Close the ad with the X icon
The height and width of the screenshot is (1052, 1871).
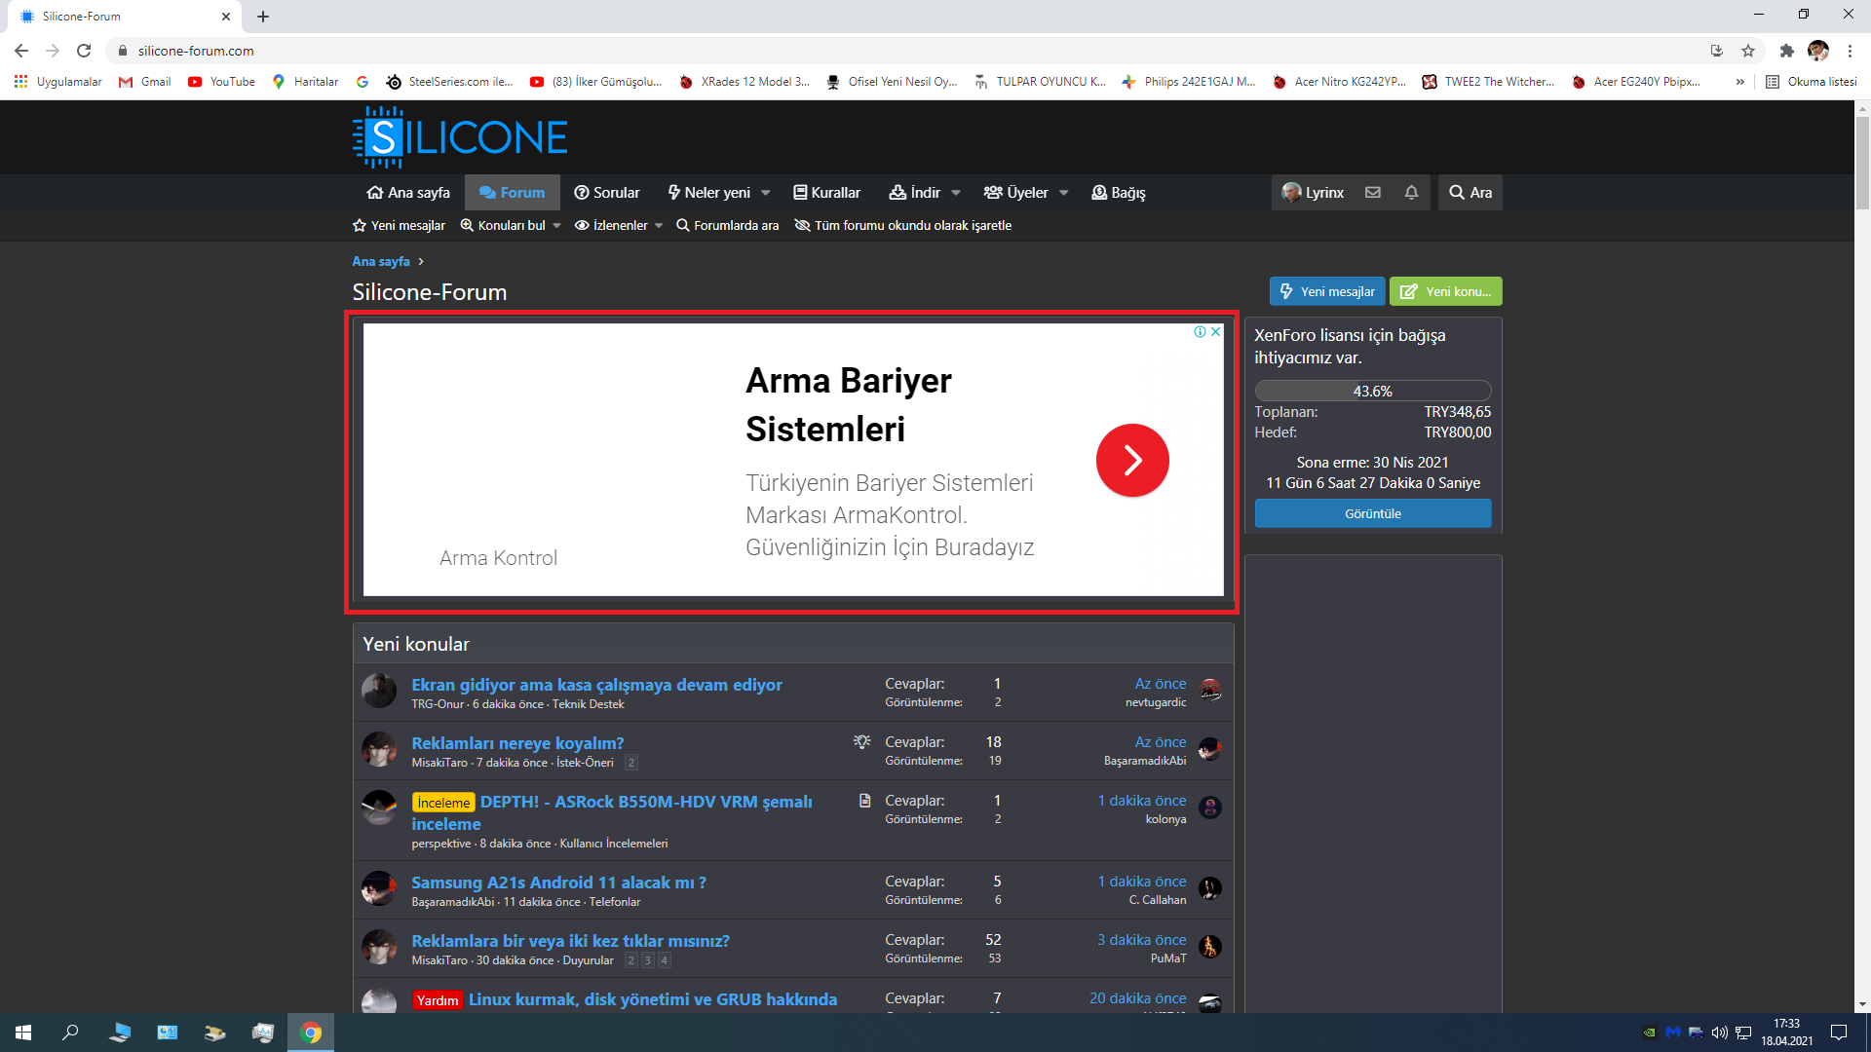tap(1215, 332)
